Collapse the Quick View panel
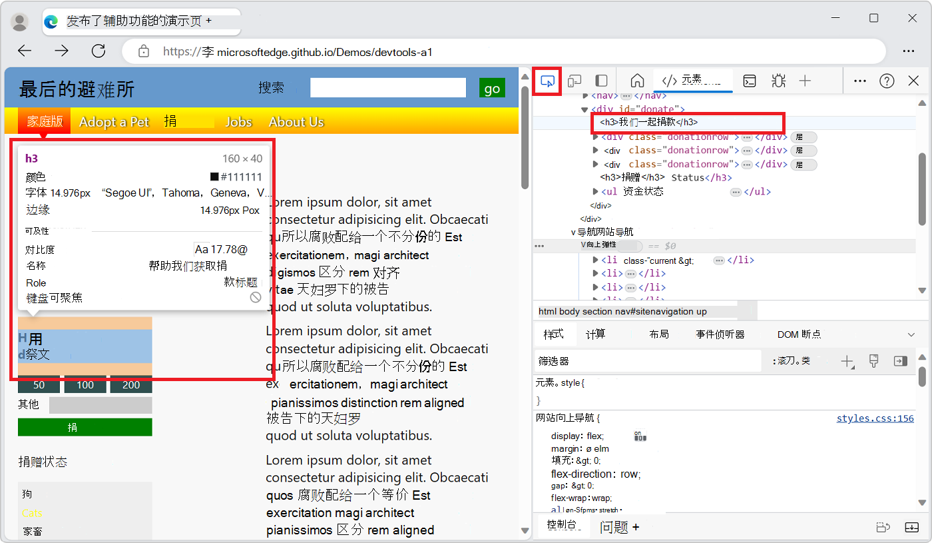932x543 pixels. tap(911, 527)
